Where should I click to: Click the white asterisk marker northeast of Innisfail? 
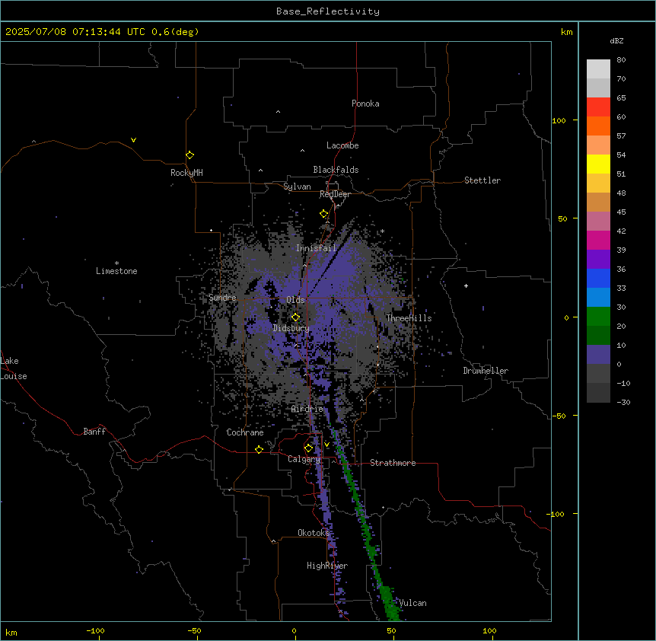[382, 231]
